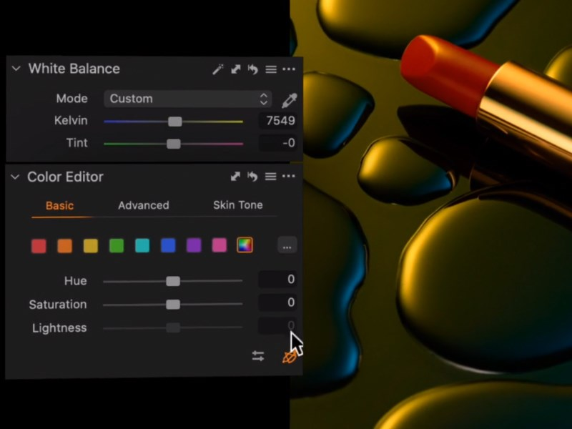Select the cyan color swatch
Image resolution: width=572 pixels, height=429 pixels.
point(142,245)
